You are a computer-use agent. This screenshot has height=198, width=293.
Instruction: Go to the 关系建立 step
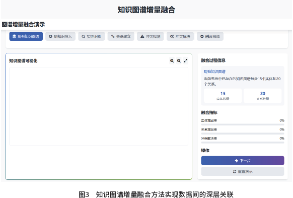click(x=121, y=36)
